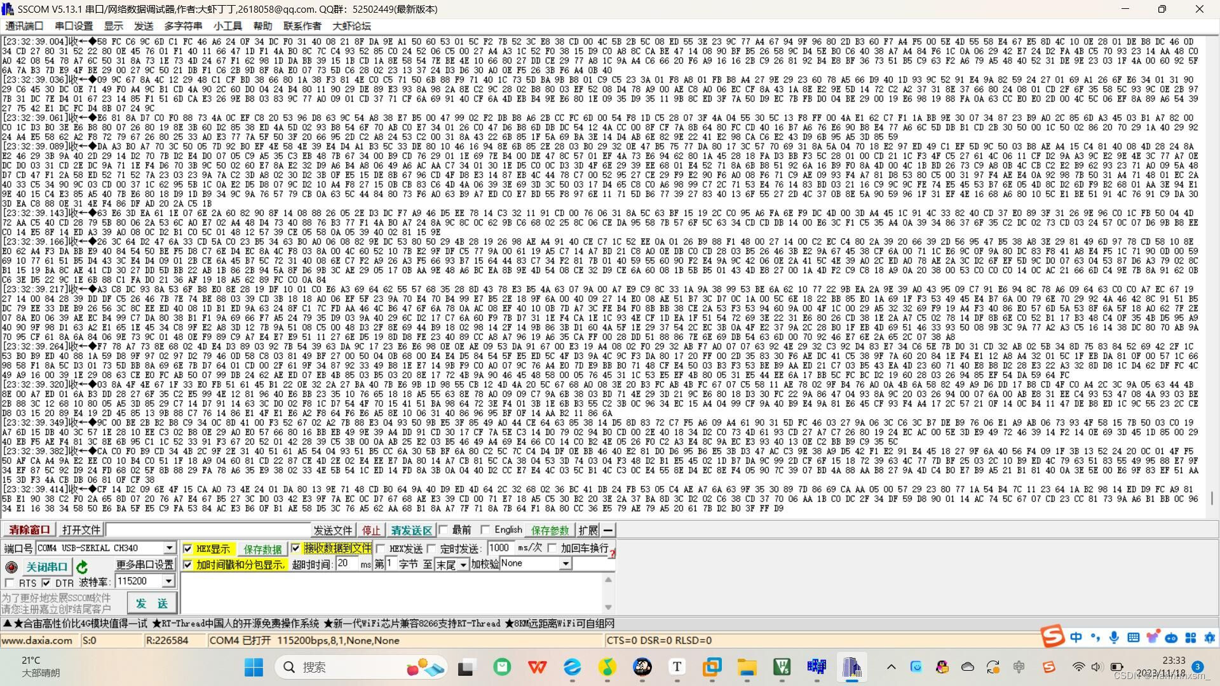Screen dimensions: 1220x686
Task: Enable the RTS checkbox
Action: point(10,583)
